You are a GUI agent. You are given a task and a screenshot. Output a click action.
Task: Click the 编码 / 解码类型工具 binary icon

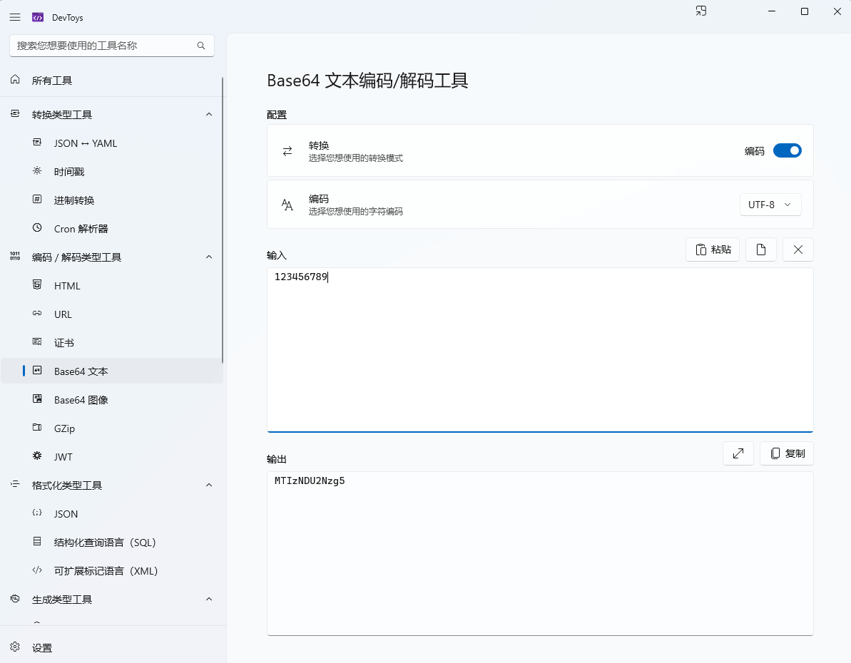point(15,256)
